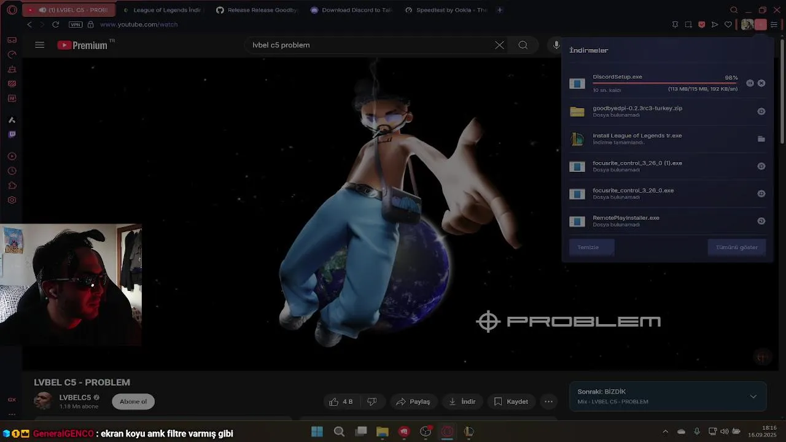
Task: Retry focusrite_control_3_26_0.exe download
Action: [761, 193]
